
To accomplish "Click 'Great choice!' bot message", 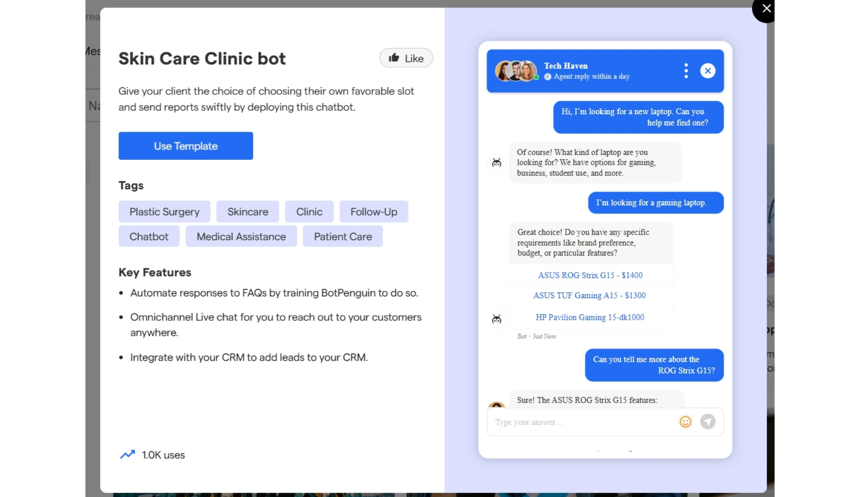I will click(x=591, y=243).
